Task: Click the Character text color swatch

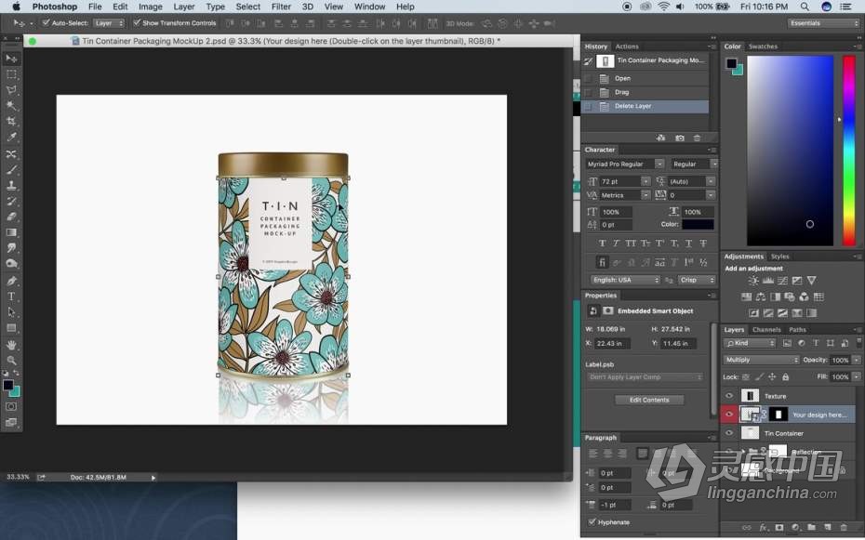Action: pyautogui.click(x=698, y=224)
